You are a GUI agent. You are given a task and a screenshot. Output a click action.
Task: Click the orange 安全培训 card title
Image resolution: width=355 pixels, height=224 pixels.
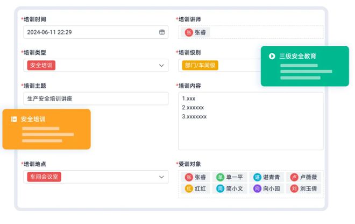click(x=33, y=119)
